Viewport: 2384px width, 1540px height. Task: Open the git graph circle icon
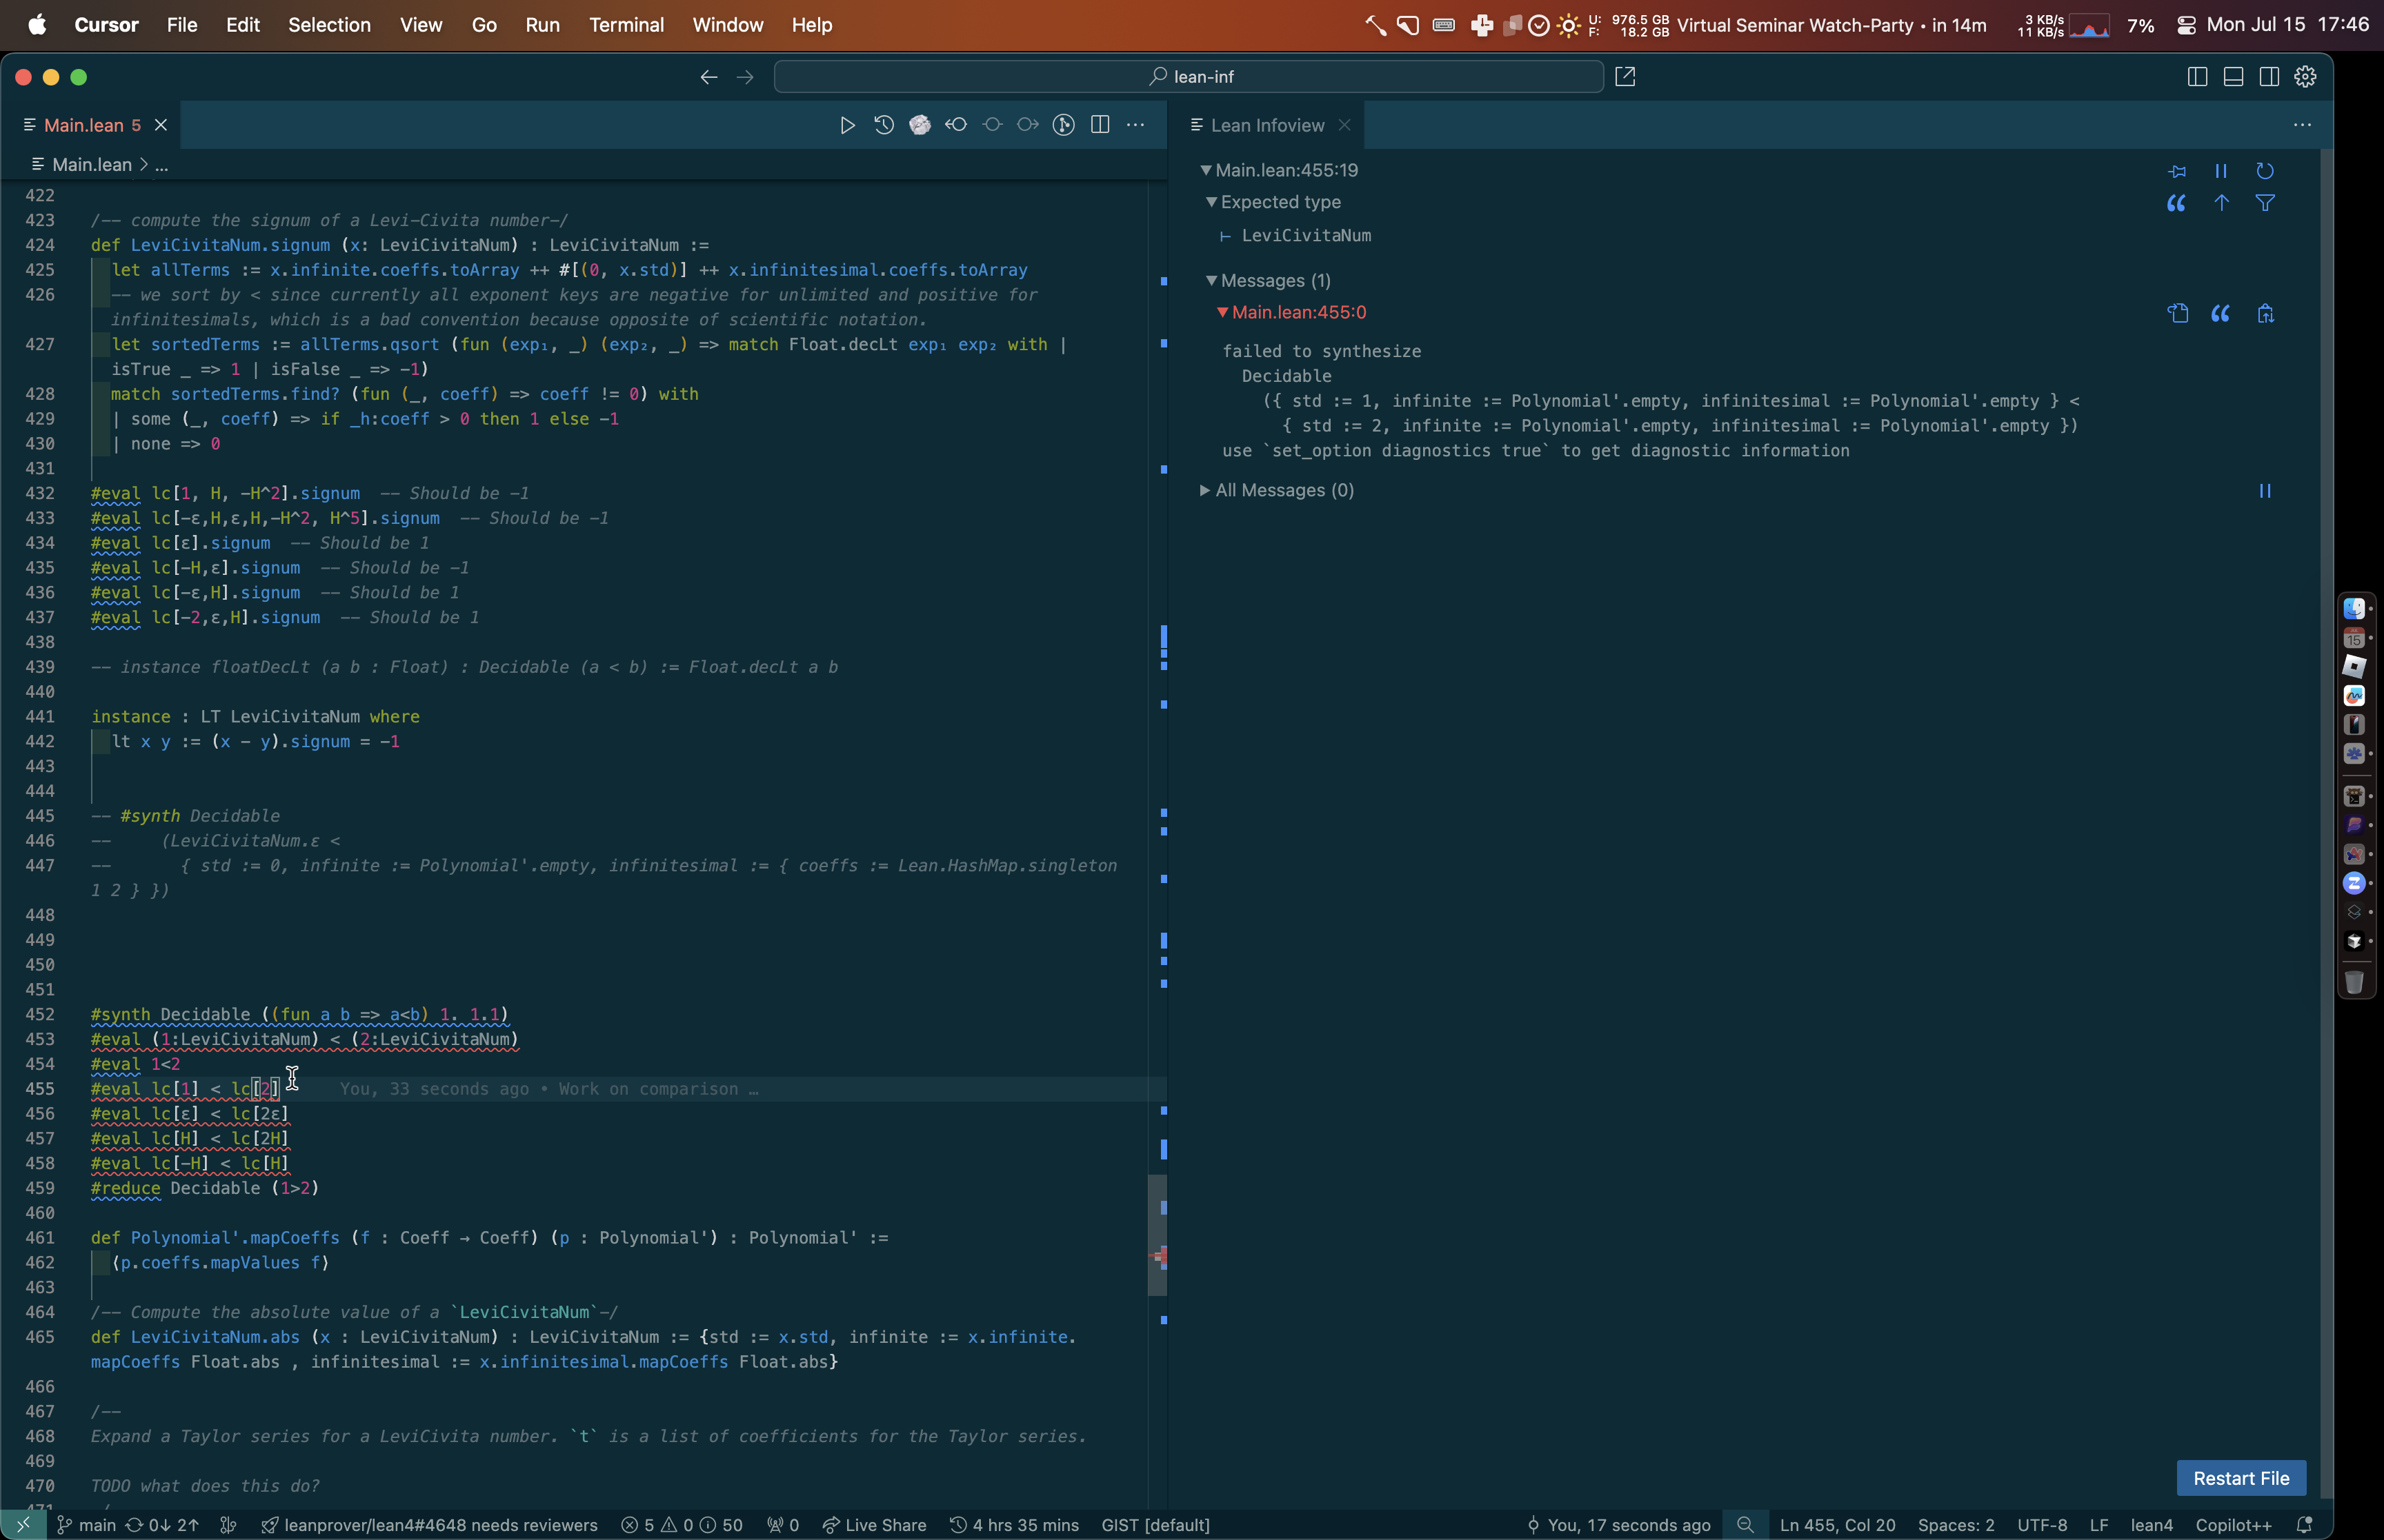1064,125
